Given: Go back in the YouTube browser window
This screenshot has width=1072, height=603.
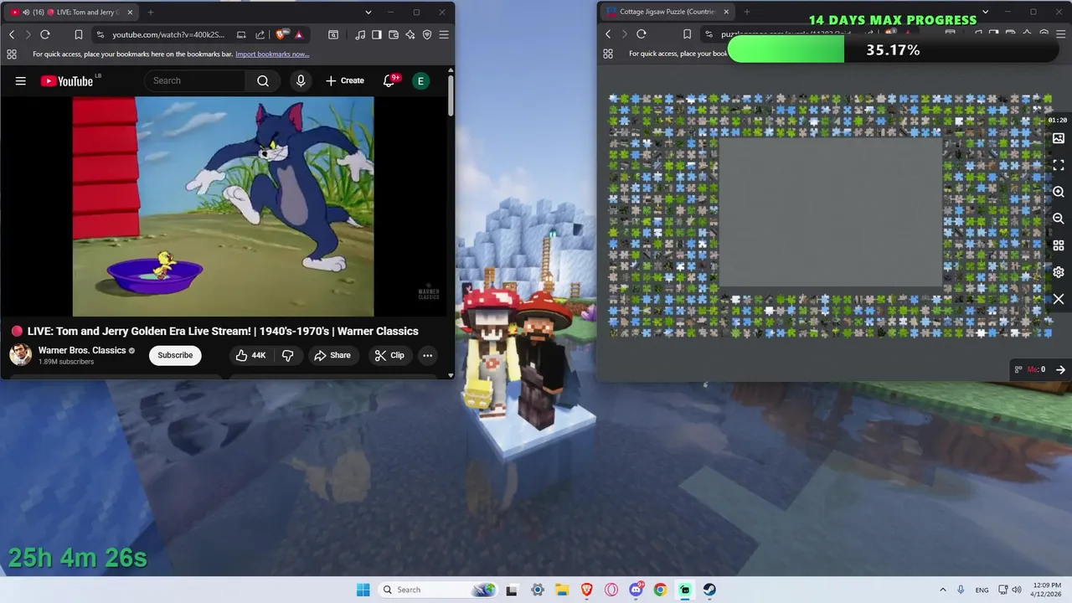Looking at the screenshot, I should (x=12, y=34).
